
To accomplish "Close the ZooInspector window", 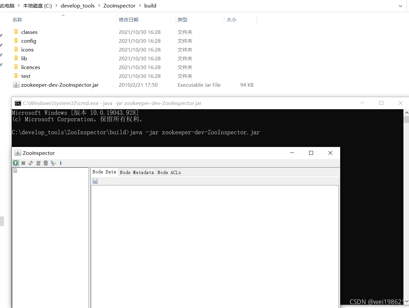I will (330, 153).
